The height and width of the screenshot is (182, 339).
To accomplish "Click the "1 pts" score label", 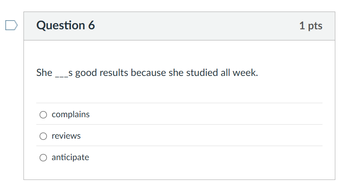I will coord(311,26).
